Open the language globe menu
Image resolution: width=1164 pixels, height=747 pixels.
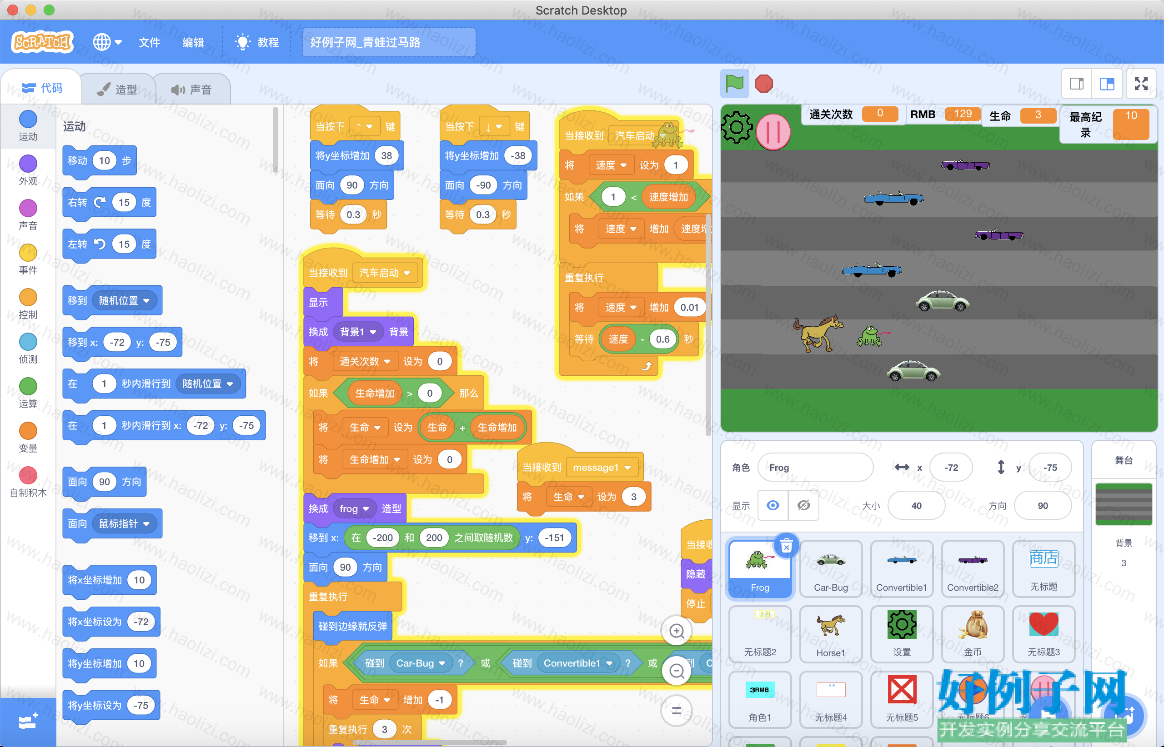click(107, 42)
